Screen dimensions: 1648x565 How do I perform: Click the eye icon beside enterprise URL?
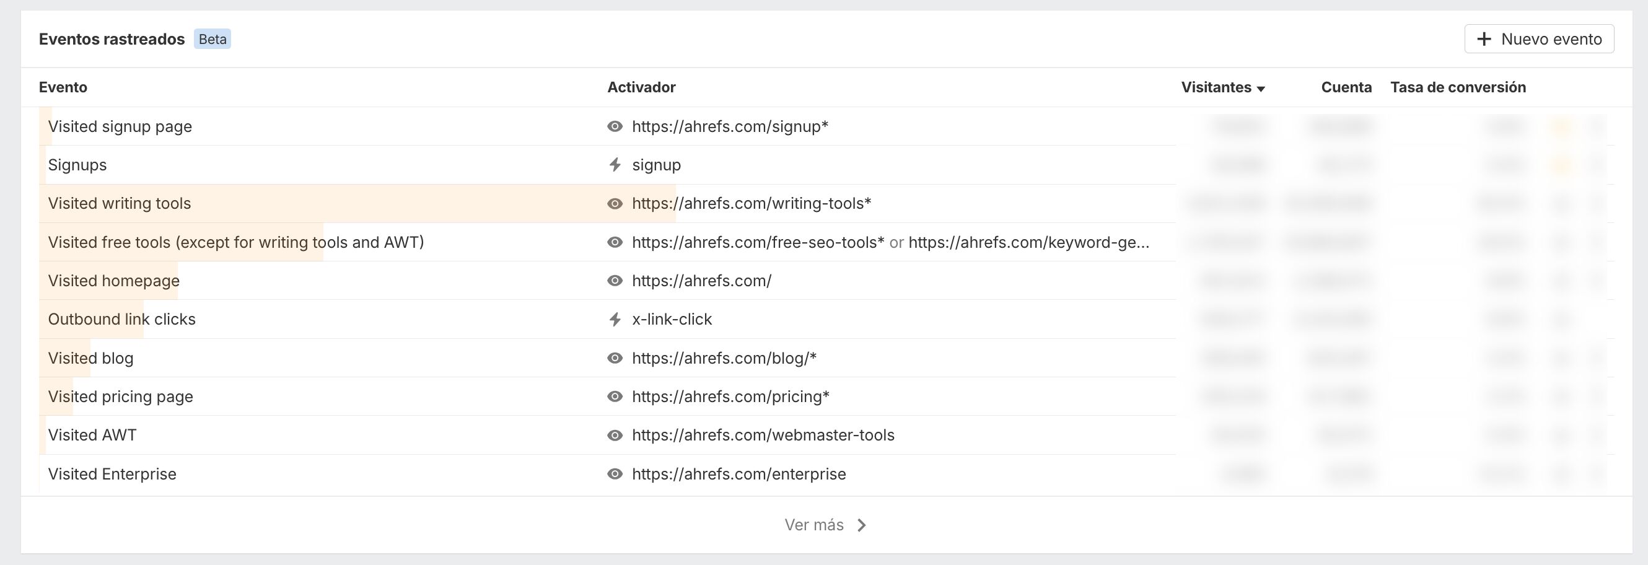[x=615, y=473]
